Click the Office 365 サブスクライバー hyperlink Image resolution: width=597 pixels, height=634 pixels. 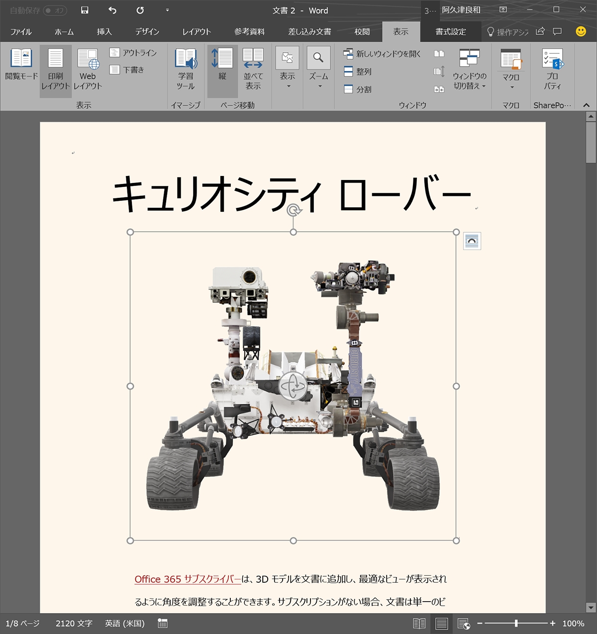188,579
